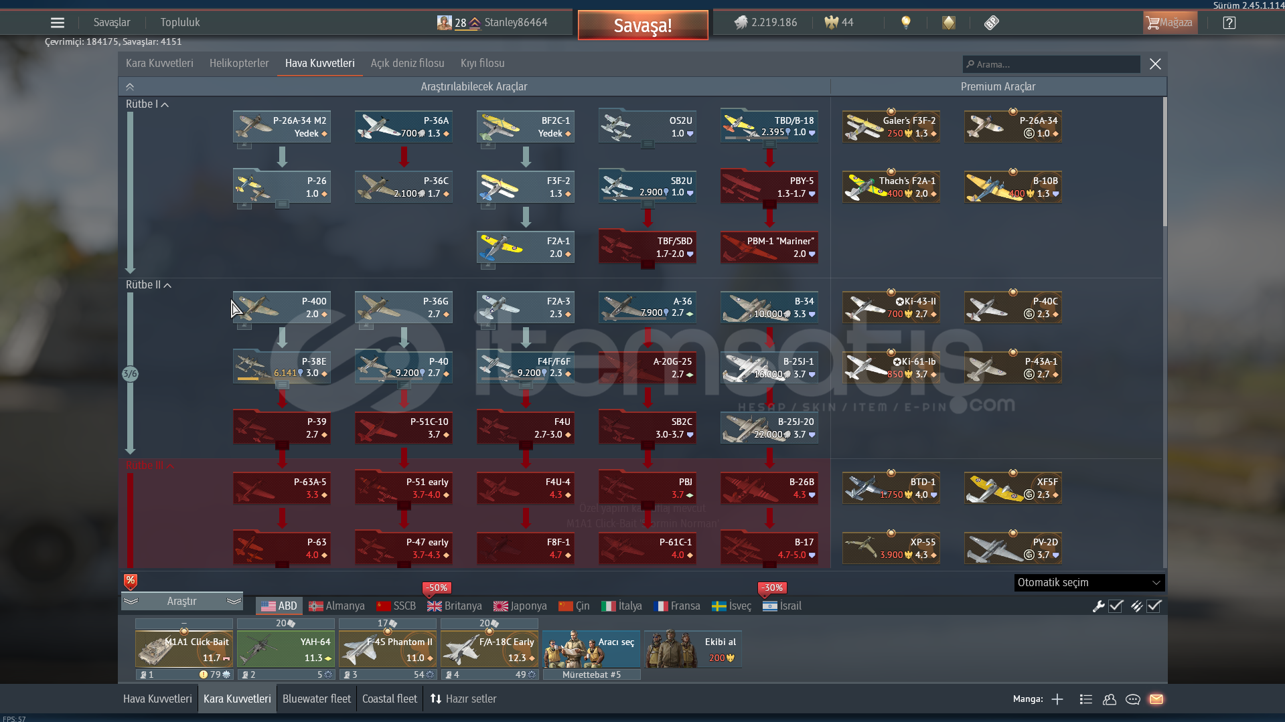Click the rank progress 3/6 marker
Viewport: 1285px width, 722px height.
pos(130,374)
